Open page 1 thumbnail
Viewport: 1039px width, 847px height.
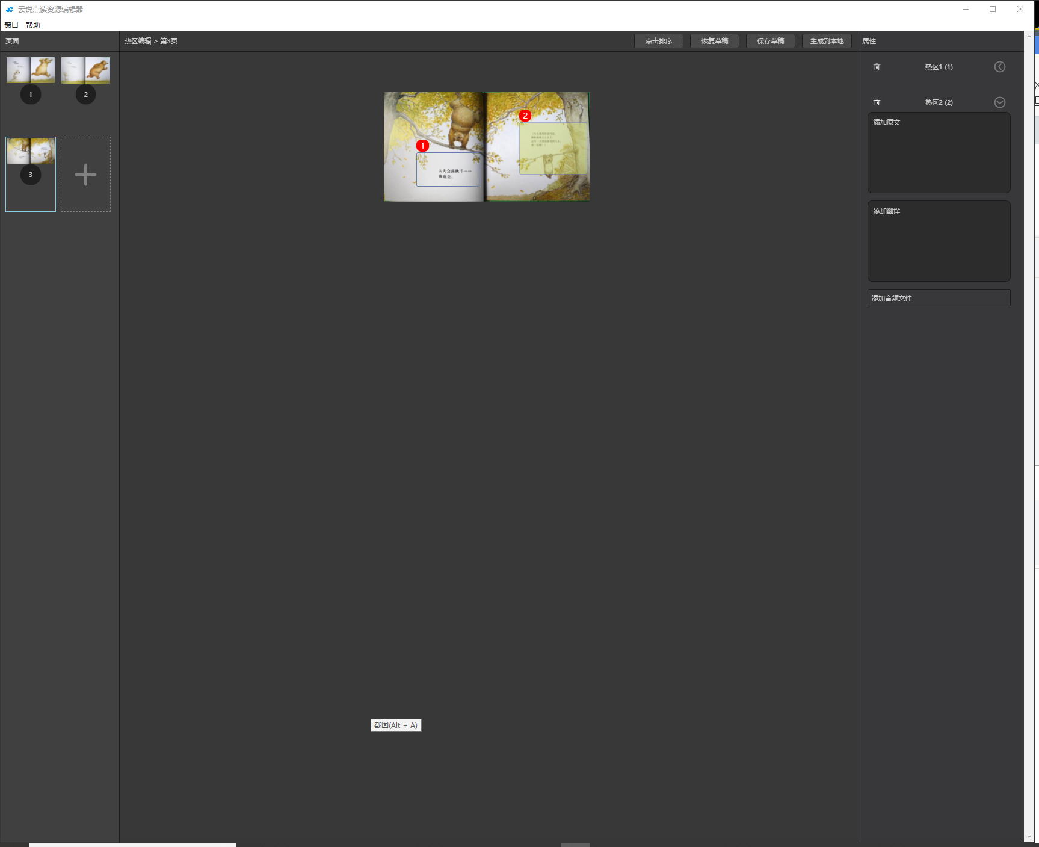[x=31, y=70]
